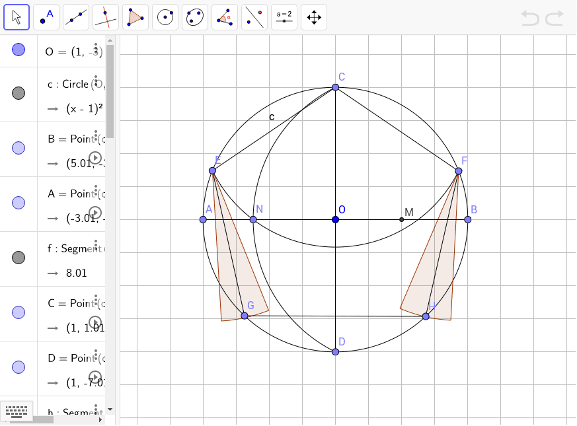Open more options for circle c row
Image resolution: width=577 pixels, height=426 pixels.
point(96,81)
